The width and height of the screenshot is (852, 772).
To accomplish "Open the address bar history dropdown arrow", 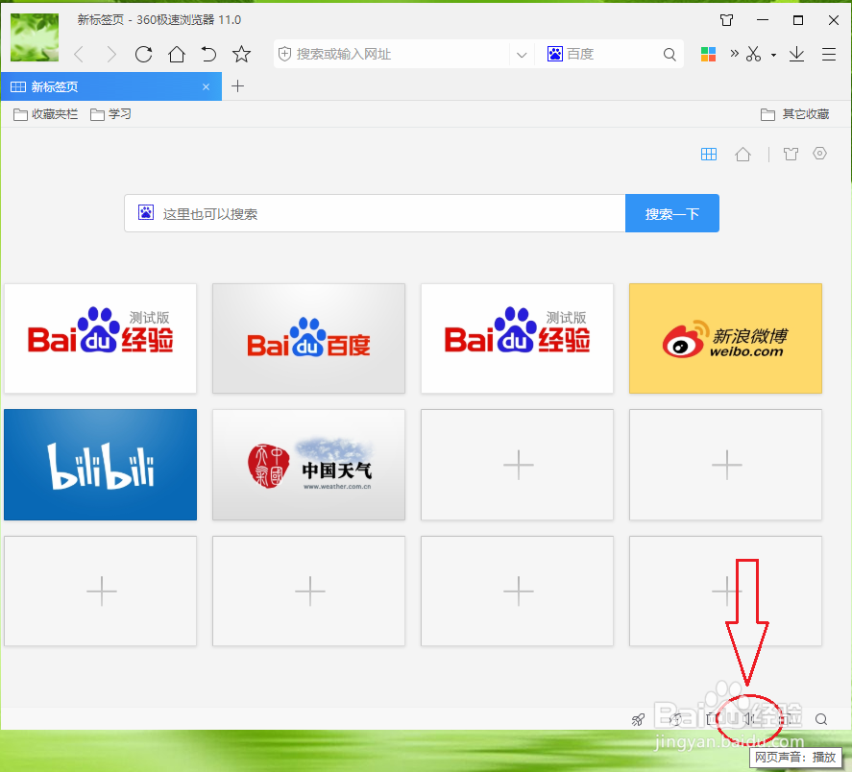I will 522,55.
